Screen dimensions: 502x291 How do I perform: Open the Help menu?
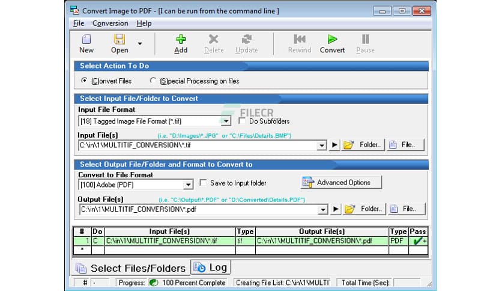click(x=144, y=23)
